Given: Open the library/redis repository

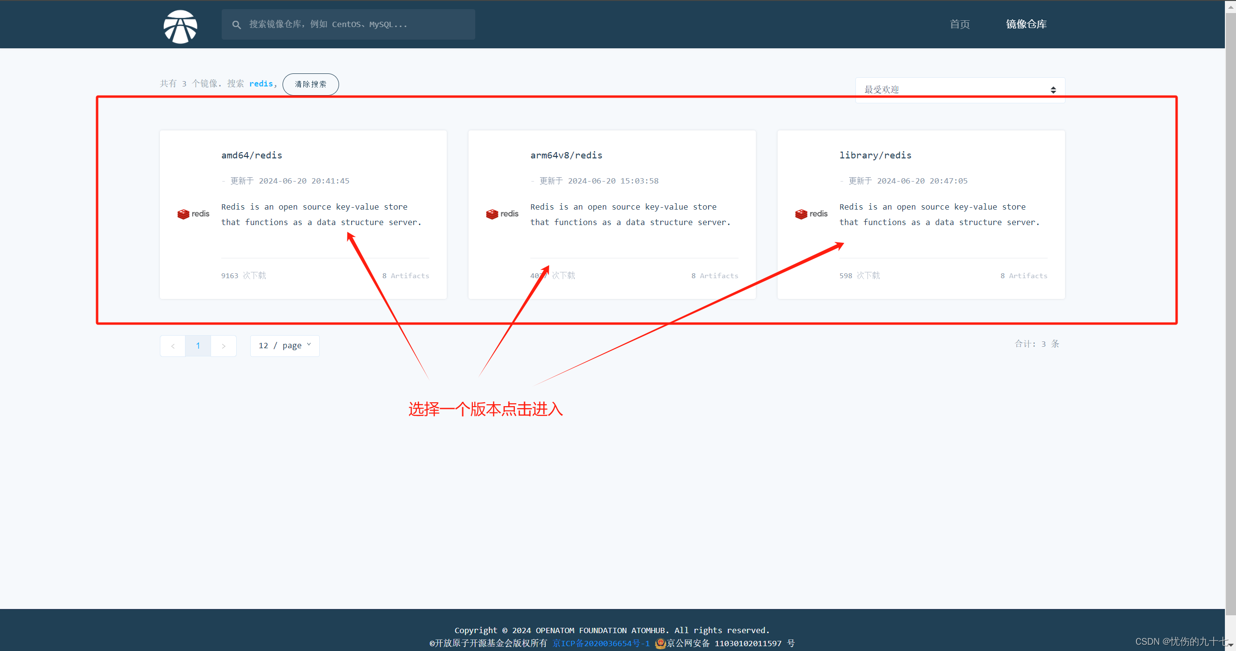Looking at the screenshot, I should point(875,155).
